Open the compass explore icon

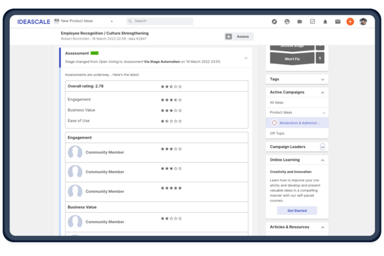point(274,22)
